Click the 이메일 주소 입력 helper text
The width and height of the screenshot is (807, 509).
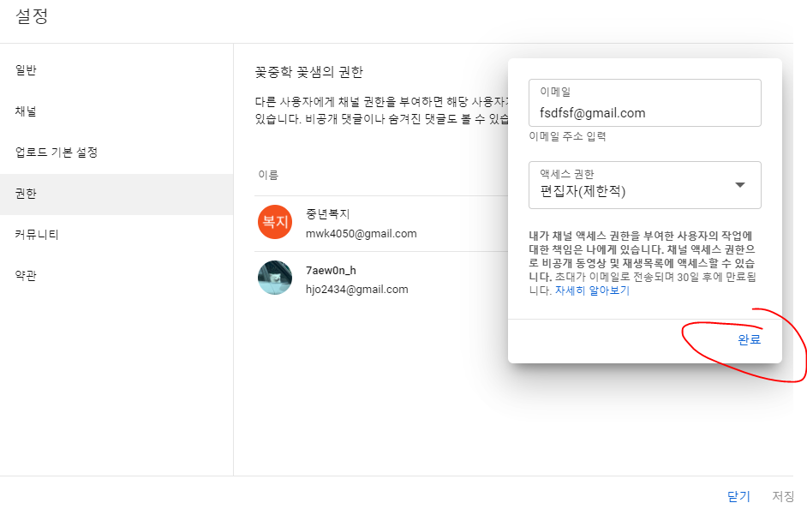[567, 136]
